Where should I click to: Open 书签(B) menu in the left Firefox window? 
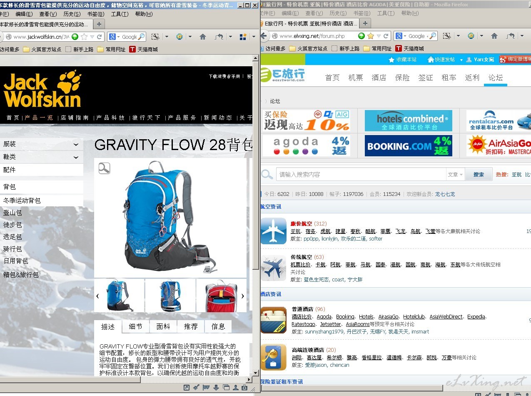tap(96, 14)
